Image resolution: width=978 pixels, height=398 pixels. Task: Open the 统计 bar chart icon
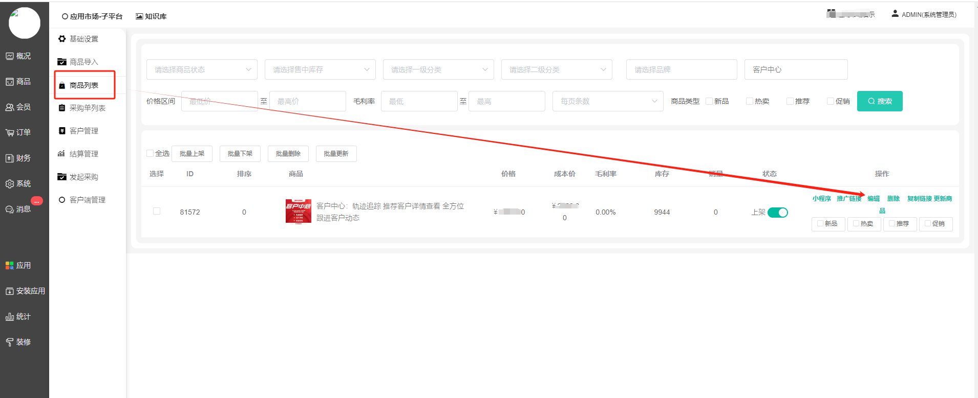(x=10, y=317)
